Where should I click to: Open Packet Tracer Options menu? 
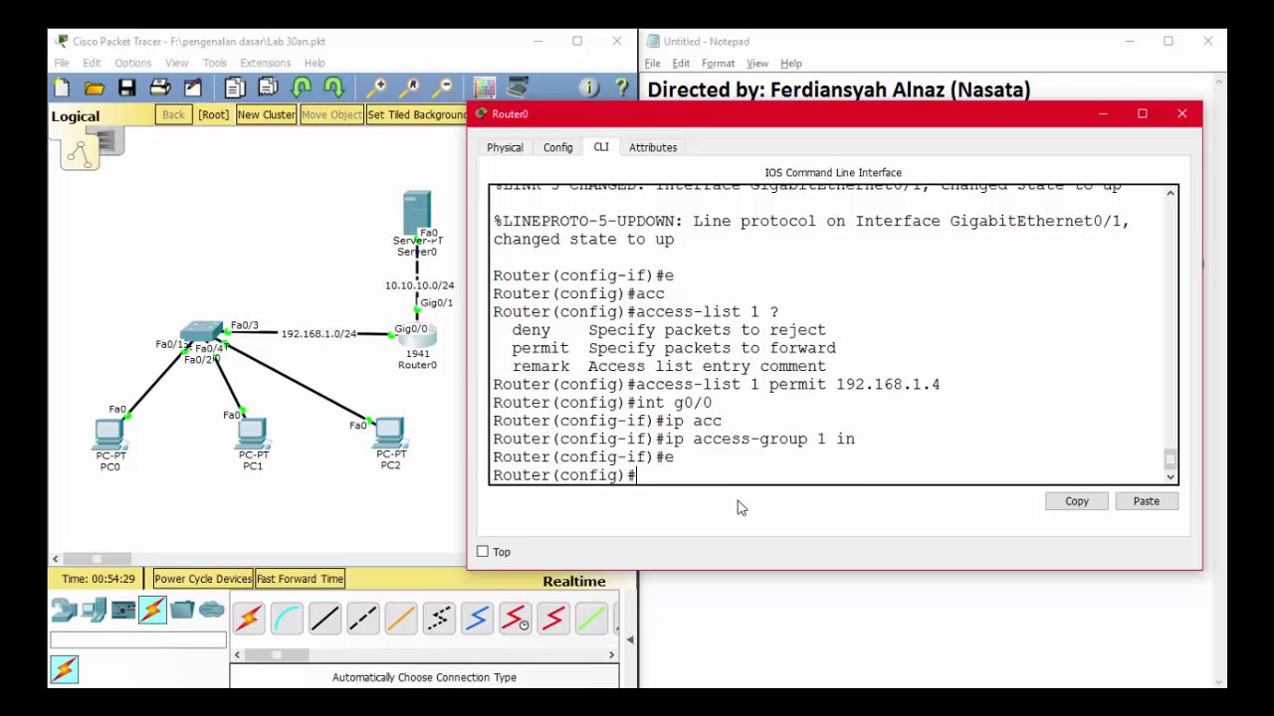click(x=132, y=63)
